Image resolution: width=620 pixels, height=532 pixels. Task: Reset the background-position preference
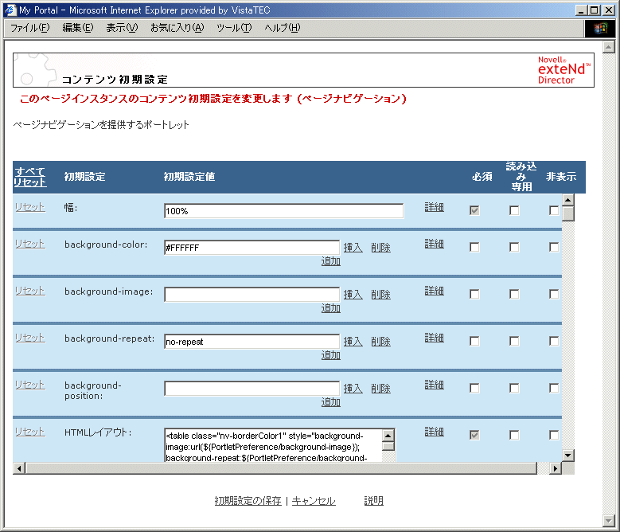30,385
